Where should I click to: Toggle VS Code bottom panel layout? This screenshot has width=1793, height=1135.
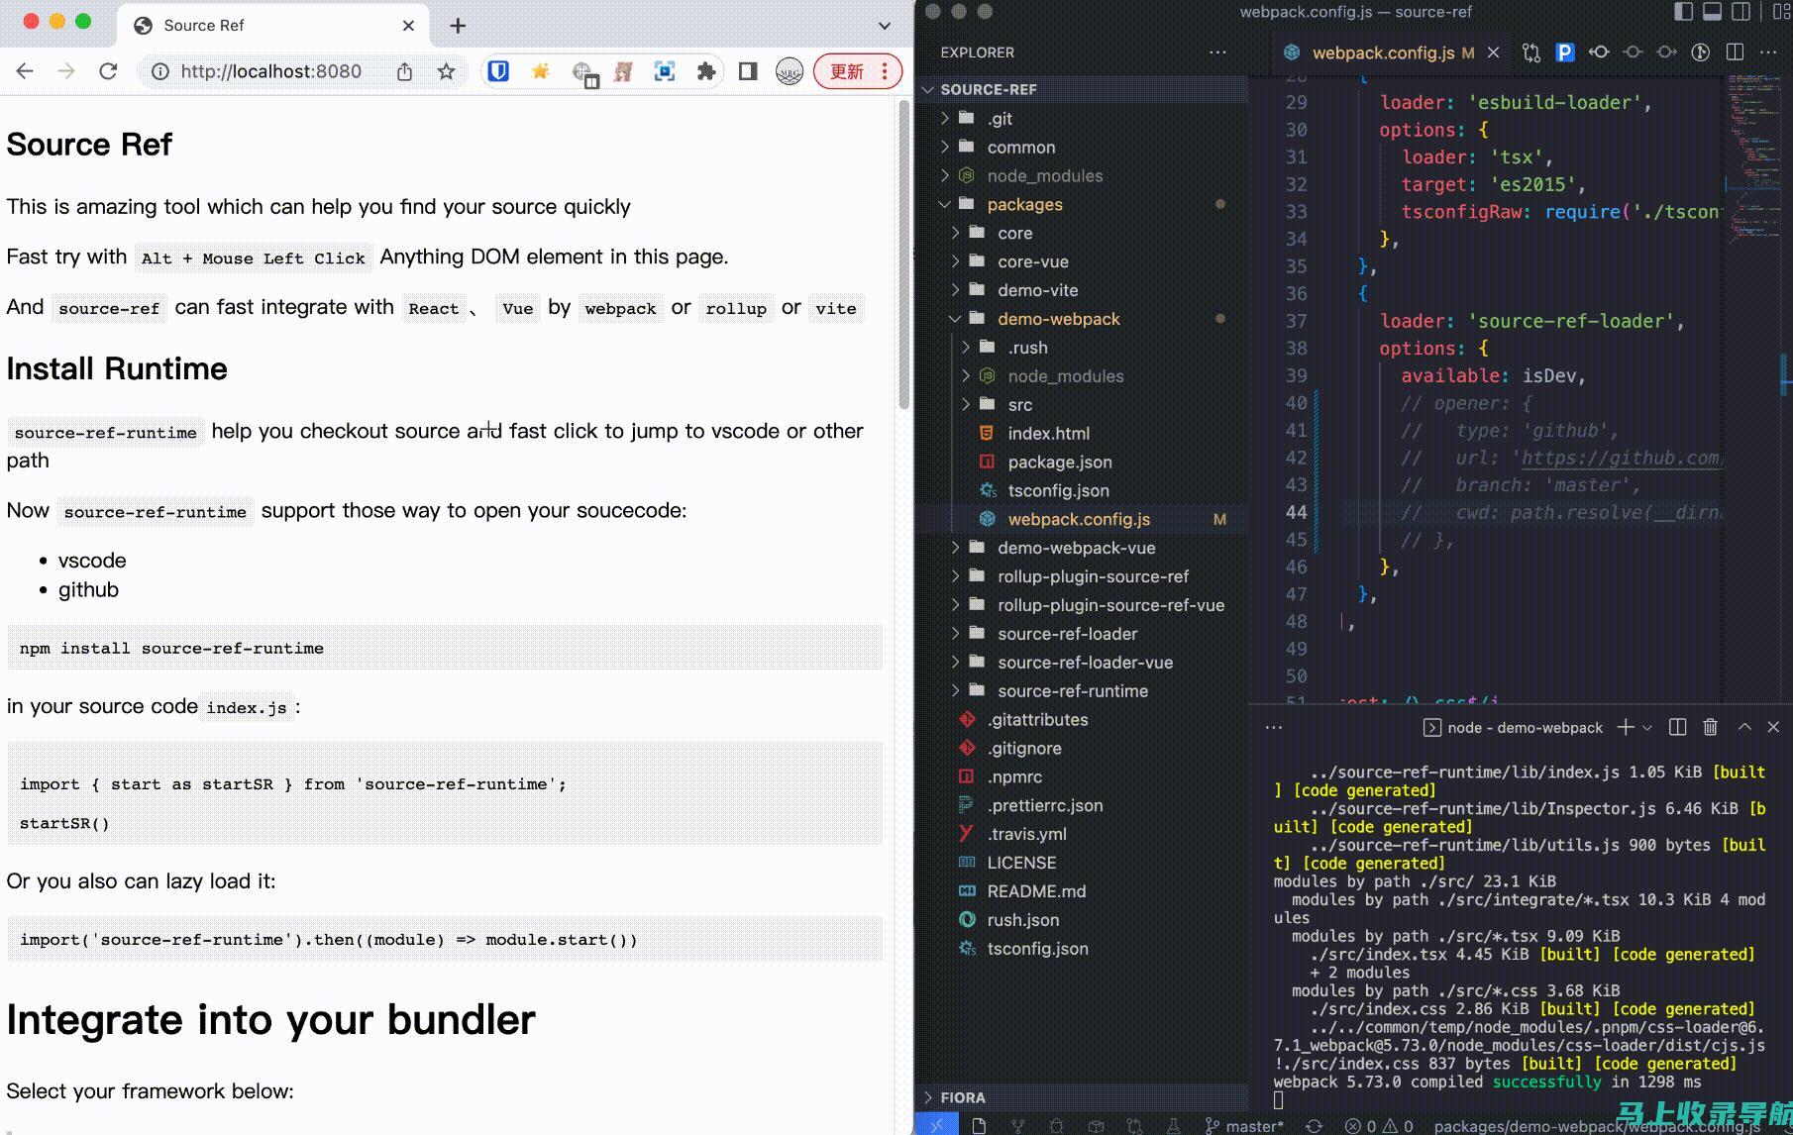(x=1712, y=12)
